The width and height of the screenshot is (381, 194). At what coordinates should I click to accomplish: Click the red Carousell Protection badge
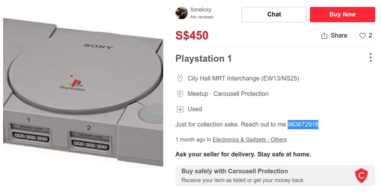361,176
